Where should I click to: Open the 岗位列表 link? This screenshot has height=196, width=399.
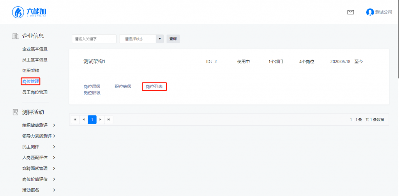pos(154,86)
